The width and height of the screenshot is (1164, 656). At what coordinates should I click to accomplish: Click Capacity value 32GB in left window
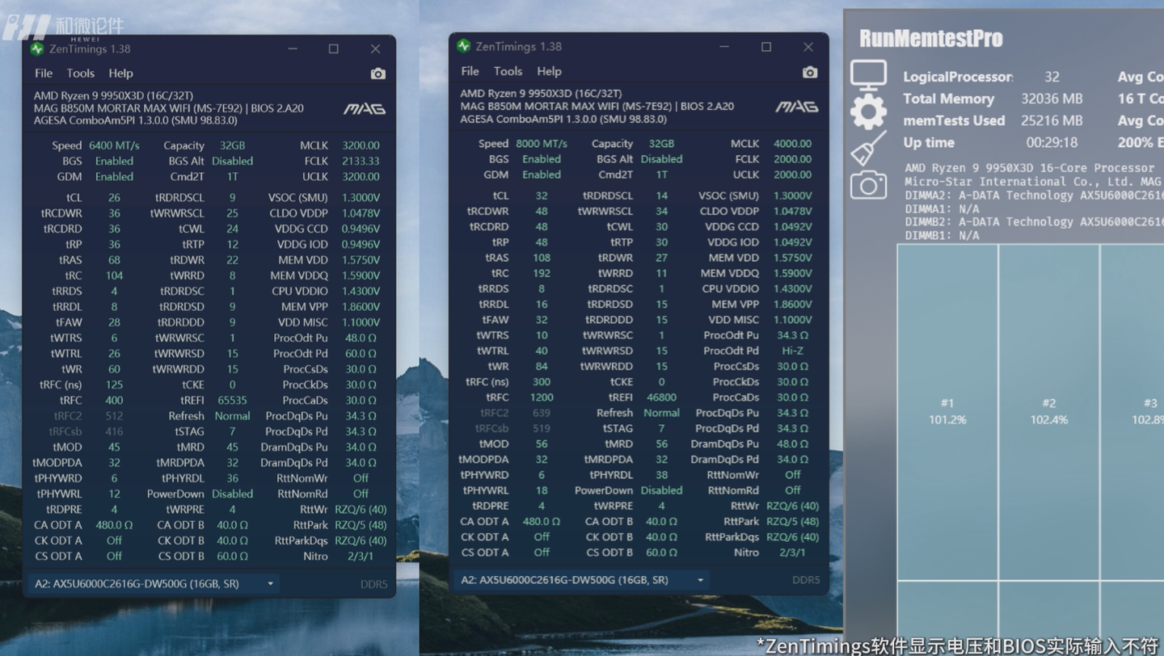click(x=232, y=145)
